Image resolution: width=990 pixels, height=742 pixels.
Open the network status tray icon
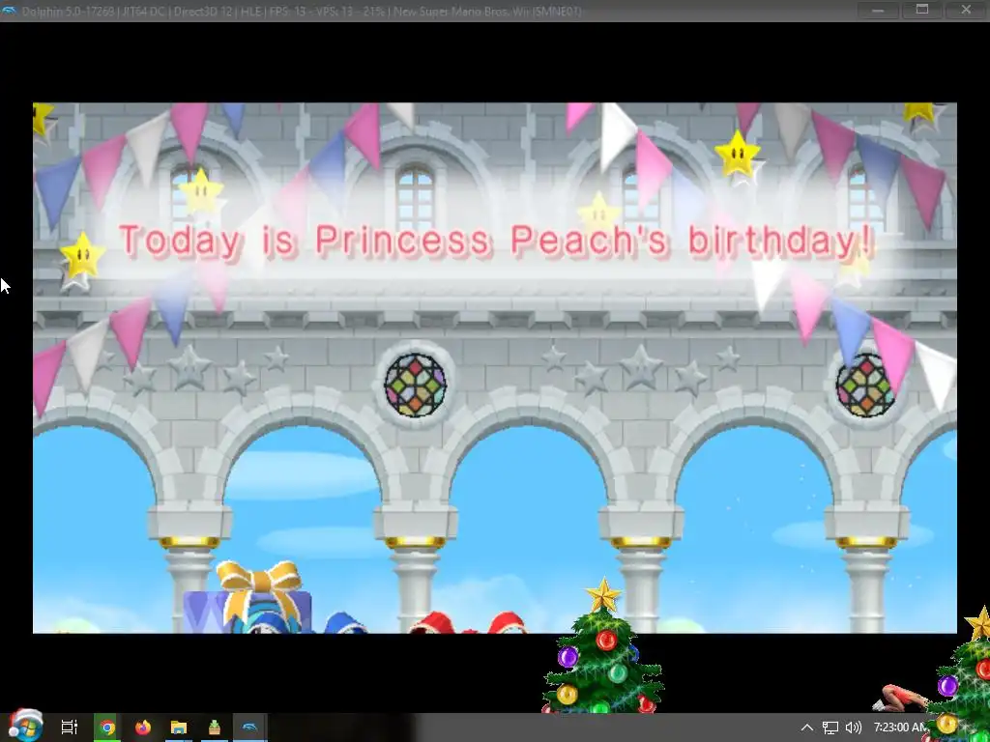coord(830,728)
